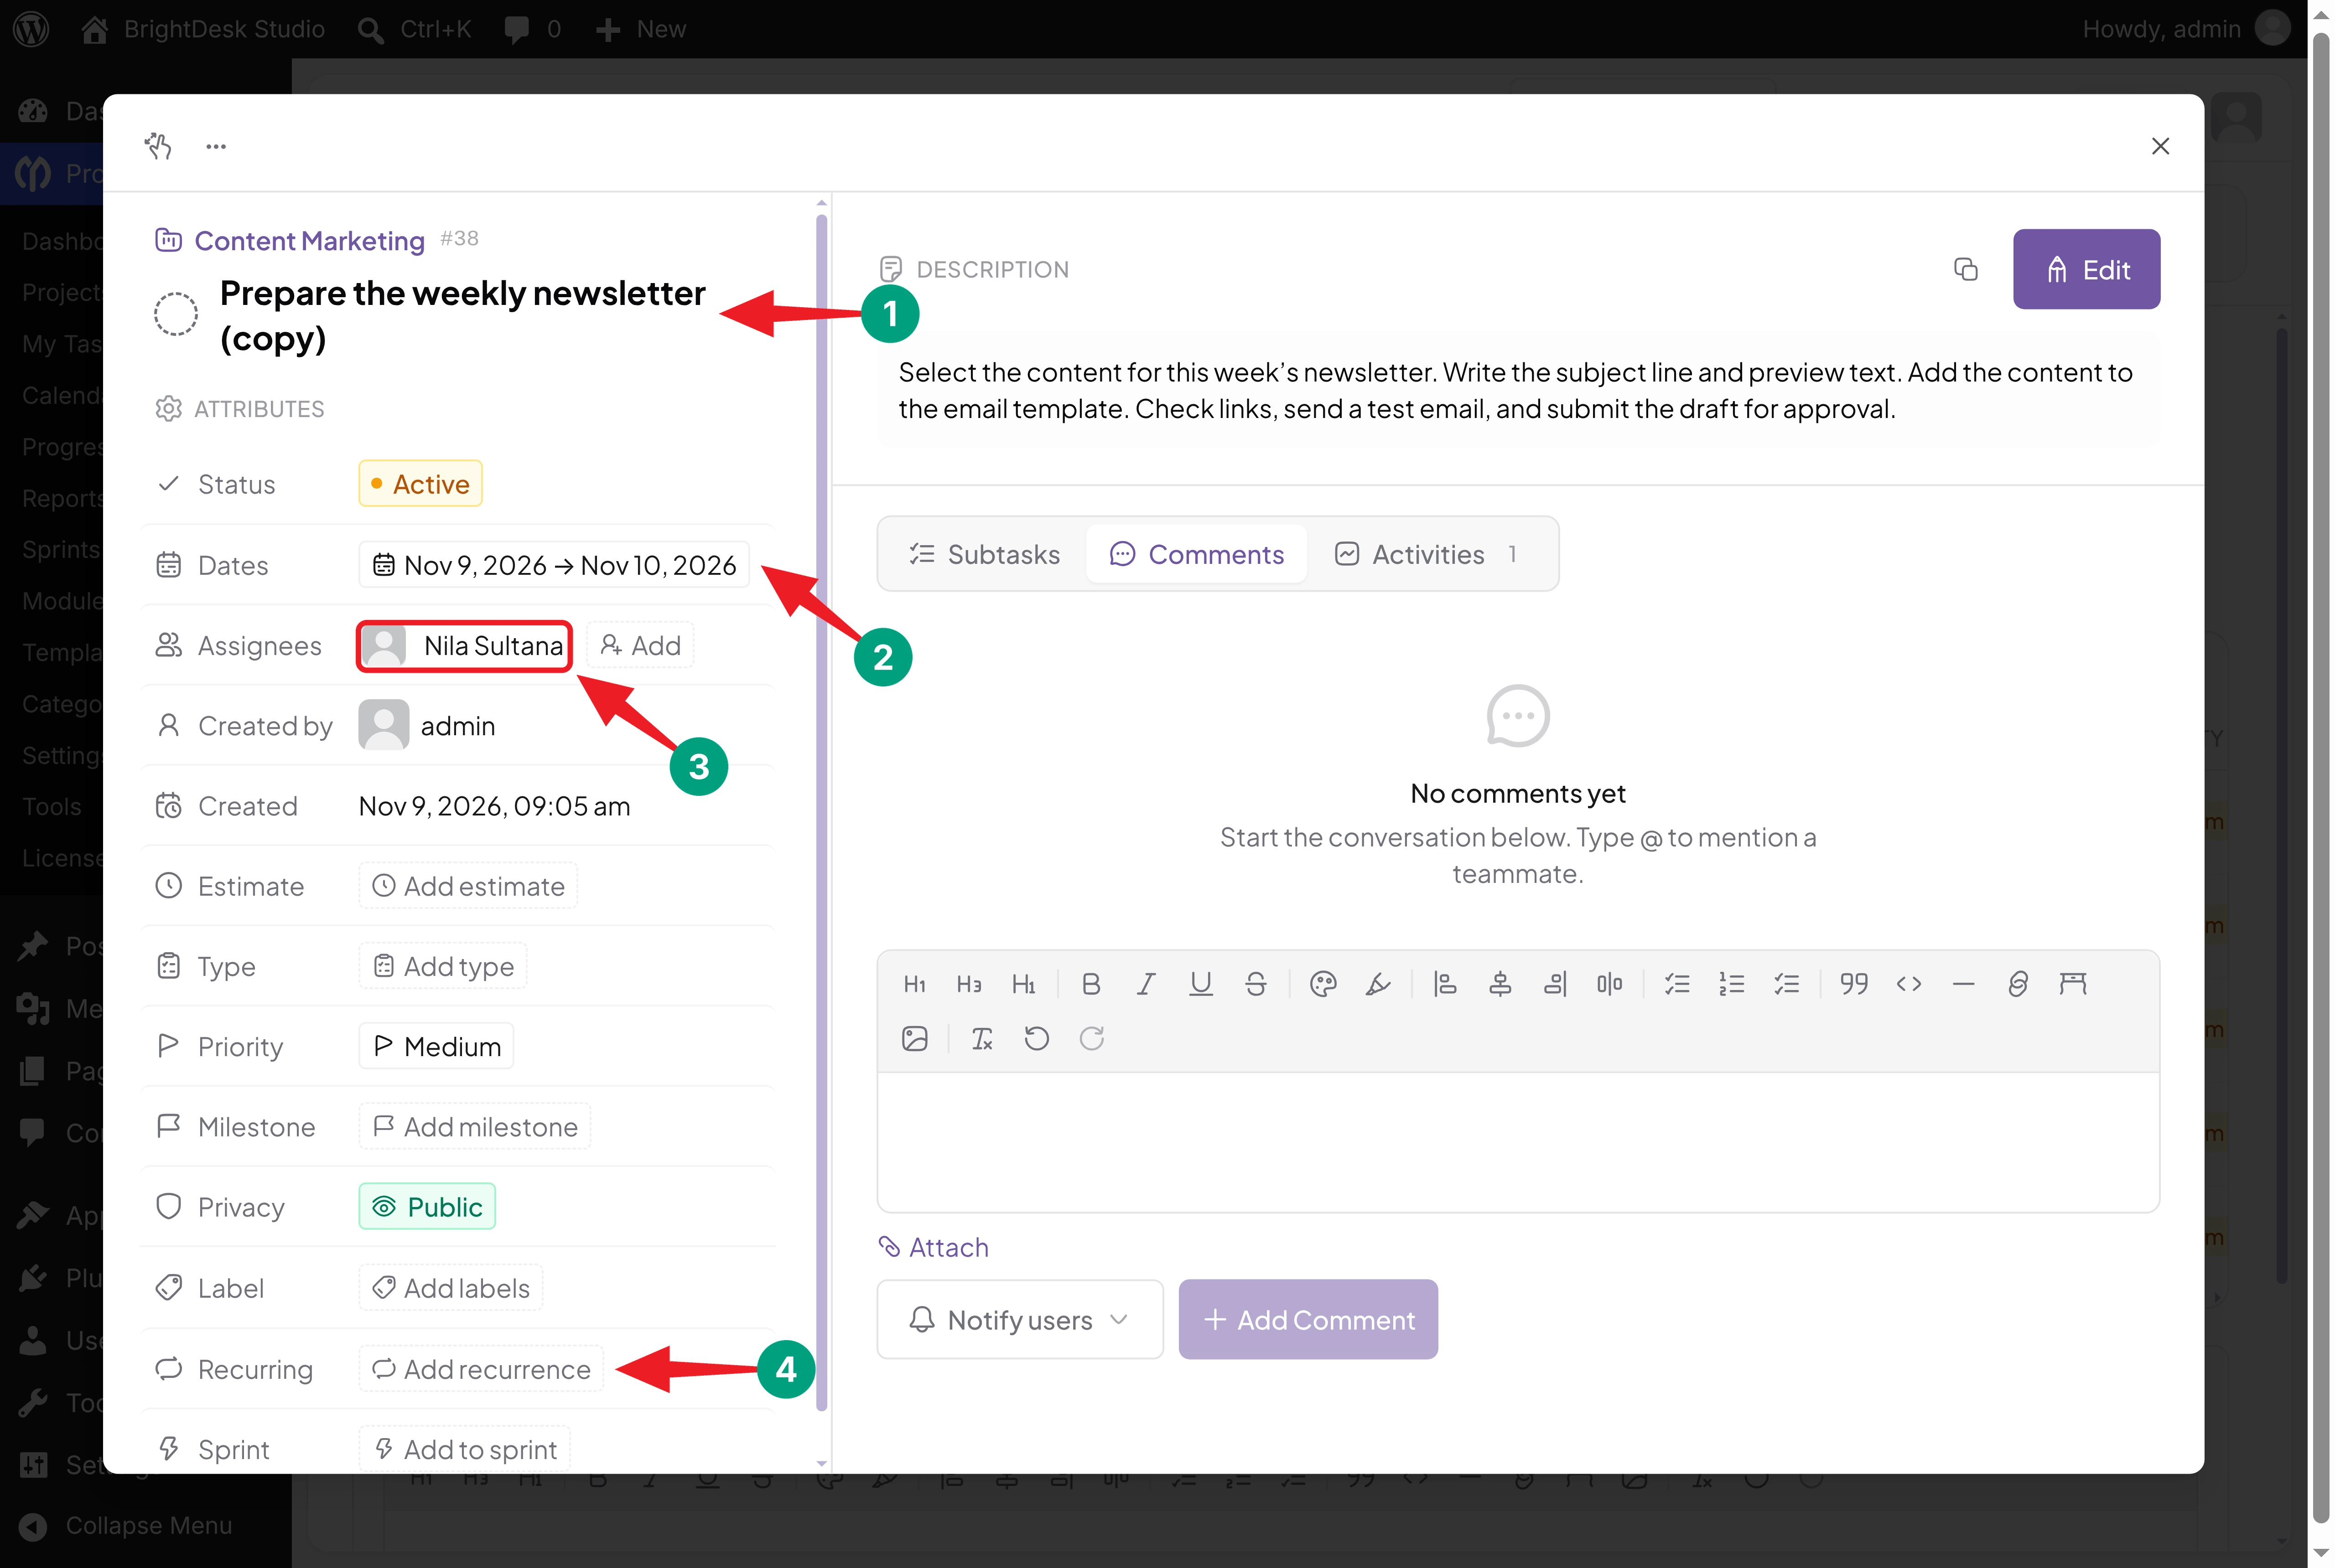Open the Content Marketing project link

click(x=309, y=240)
